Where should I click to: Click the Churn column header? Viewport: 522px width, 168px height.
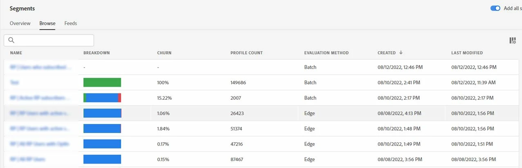point(164,53)
